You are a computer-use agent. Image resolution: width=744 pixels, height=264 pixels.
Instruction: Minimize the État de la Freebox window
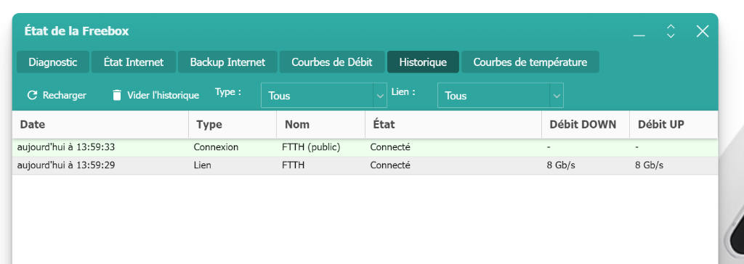(x=639, y=32)
